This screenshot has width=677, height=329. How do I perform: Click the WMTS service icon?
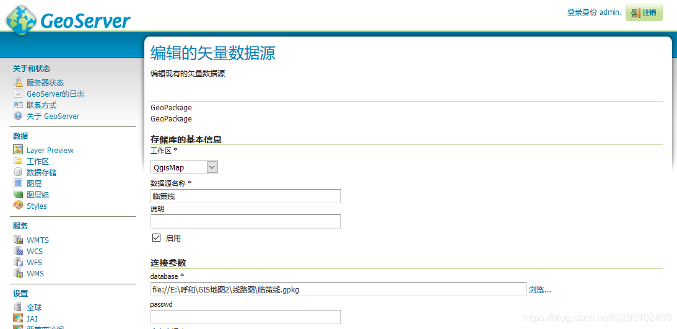coord(18,240)
